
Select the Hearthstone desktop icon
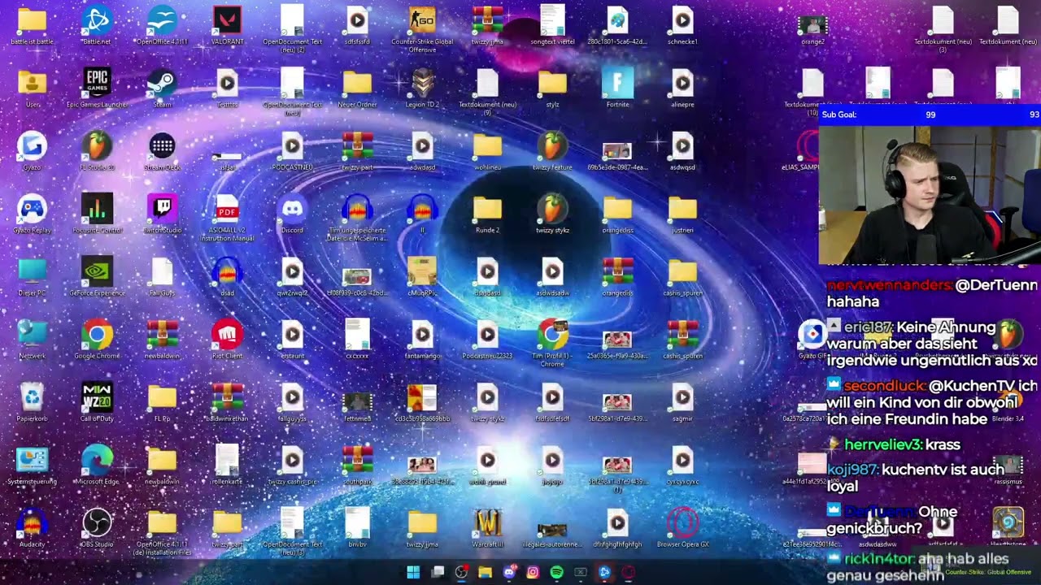coord(1008,526)
